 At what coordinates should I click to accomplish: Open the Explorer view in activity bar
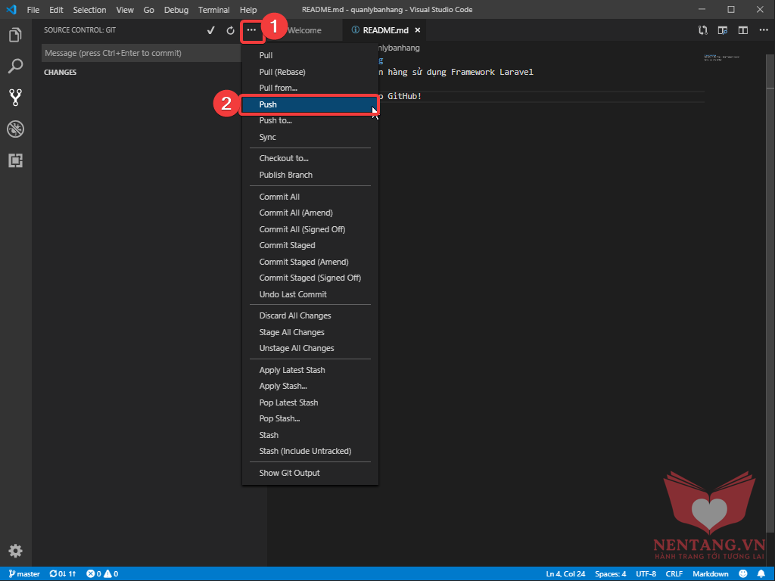pos(15,35)
